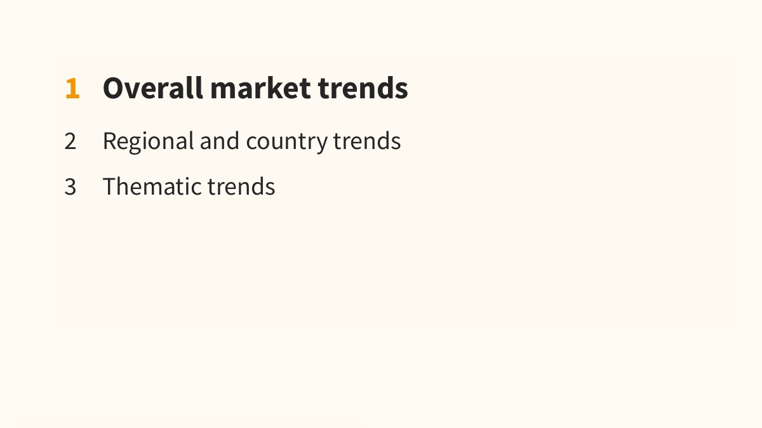Open the 'Thematic trends' agenda item
Viewport: 762px width, 428px height.
click(x=189, y=186)
